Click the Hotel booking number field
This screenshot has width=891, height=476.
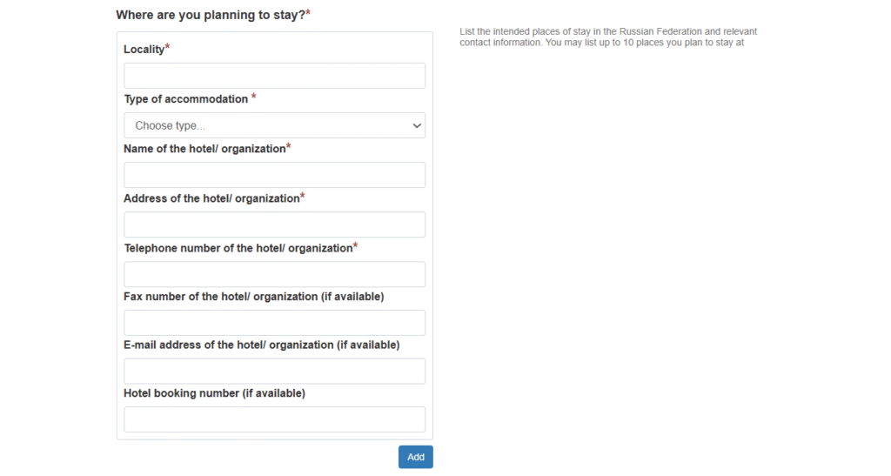pyautogui.click(x=274, y=419)
